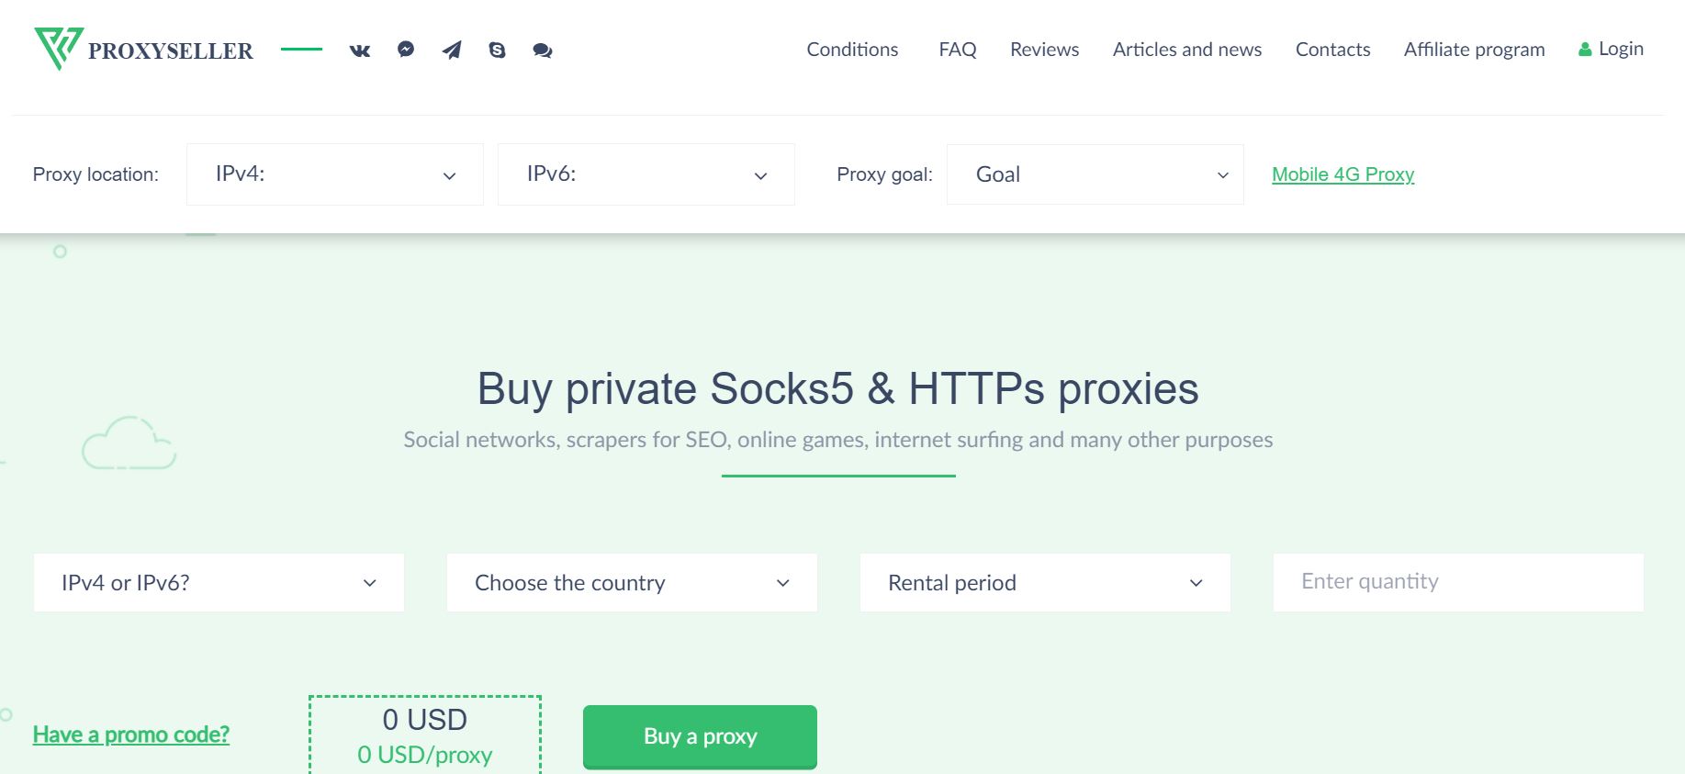This screenshot has width=1685, height=774.
Task: Click the ProxySeller logo
Action: click(144, 50)
